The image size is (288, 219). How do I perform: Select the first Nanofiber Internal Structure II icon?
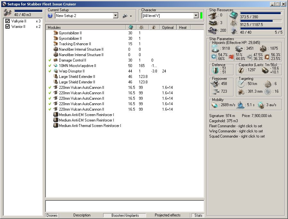56,49
